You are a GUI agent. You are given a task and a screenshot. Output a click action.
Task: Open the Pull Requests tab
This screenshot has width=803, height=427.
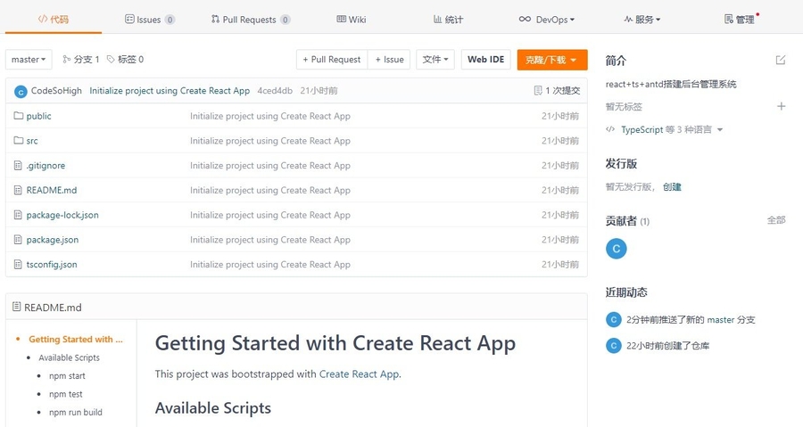[x=251, y=19]
